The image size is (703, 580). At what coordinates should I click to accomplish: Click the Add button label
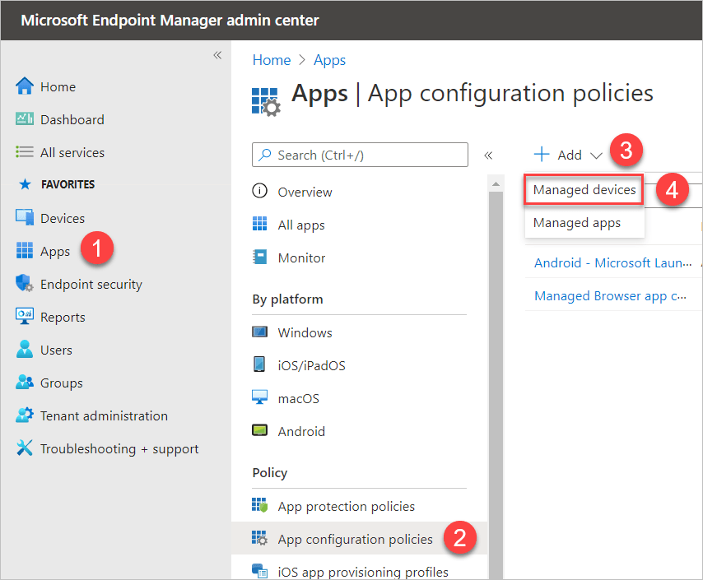(x=570, y=155)
